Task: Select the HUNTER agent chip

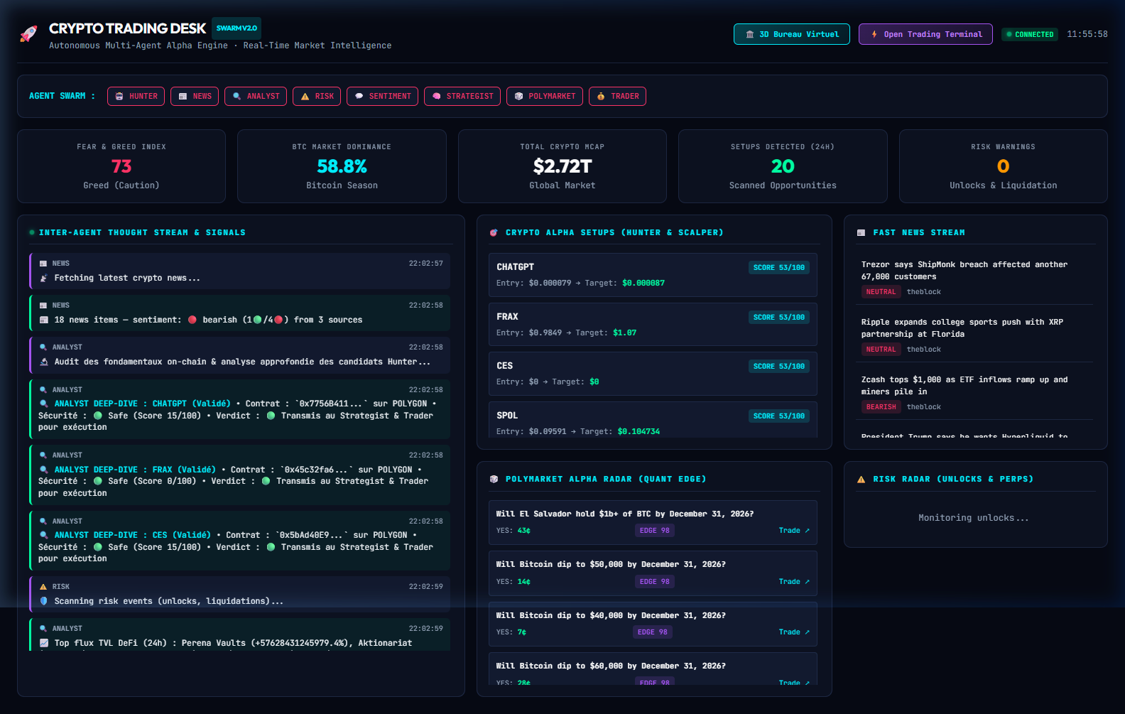Action: click(136, 96)
